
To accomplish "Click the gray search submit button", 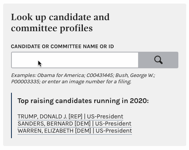I will tap(158, 60).
